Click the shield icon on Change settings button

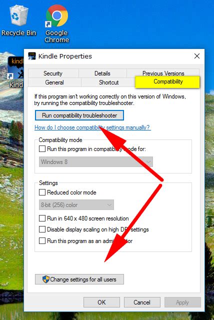[x=45, y=279]
